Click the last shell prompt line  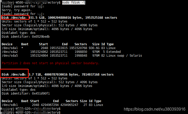pyautogui.click(x=31, y=112)
